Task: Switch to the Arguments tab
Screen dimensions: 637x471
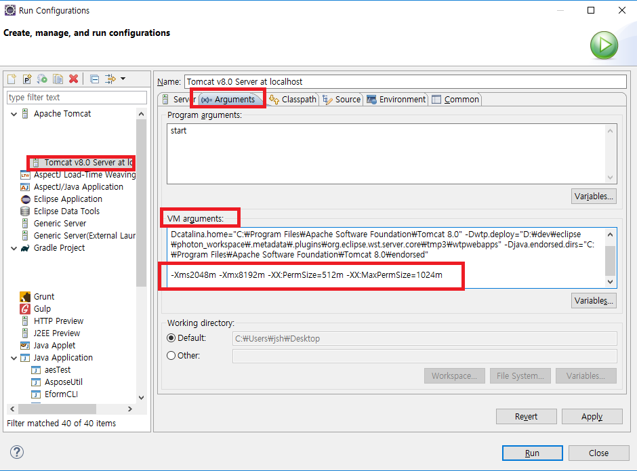Action: [228, 99]
